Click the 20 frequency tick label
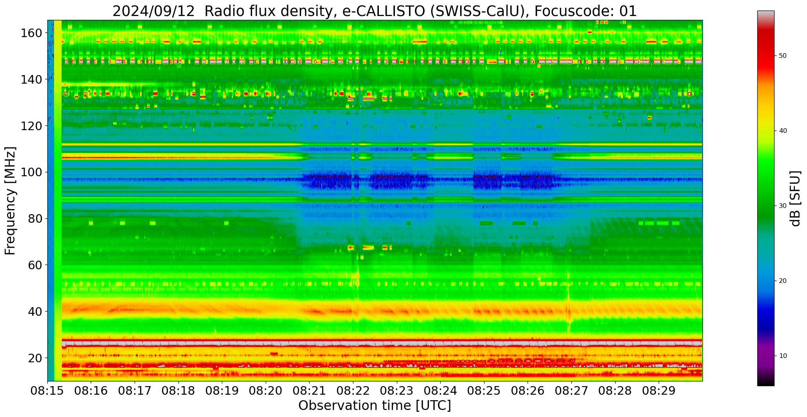The width and height of the screenshot is (807, 417). 35,358
